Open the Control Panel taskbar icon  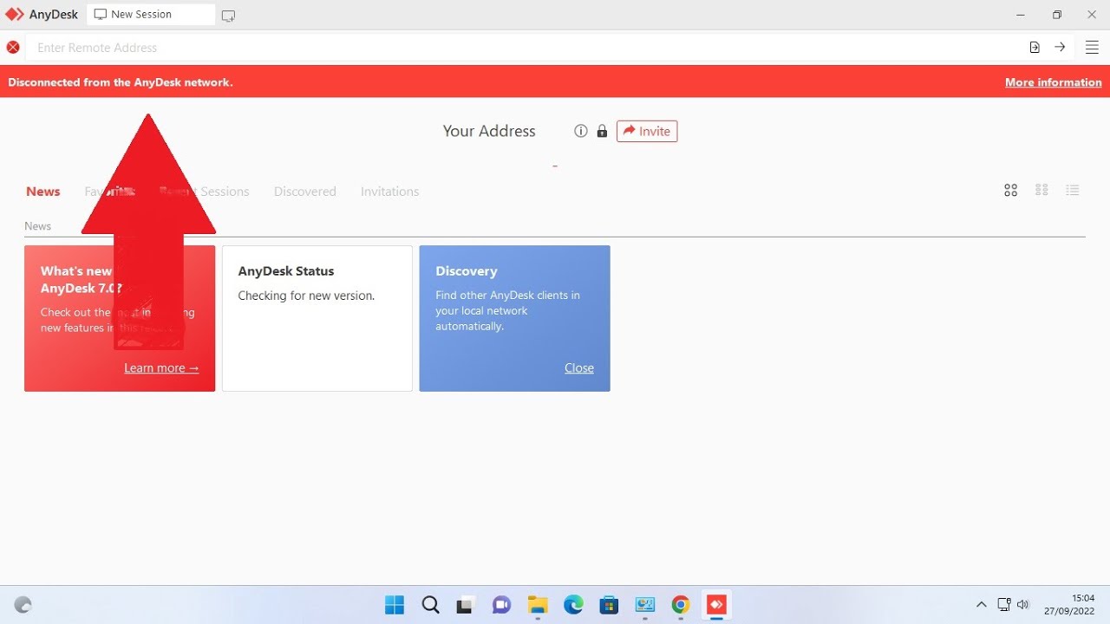pos(644,605)
